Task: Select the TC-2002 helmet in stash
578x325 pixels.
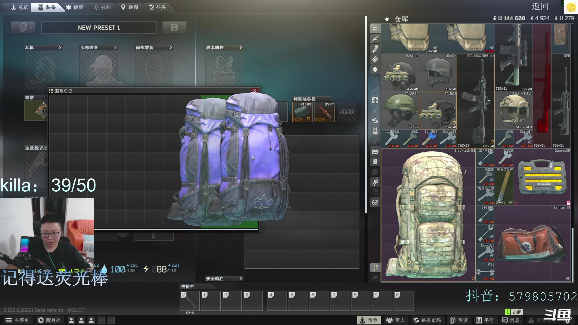Action: (400, 111)
